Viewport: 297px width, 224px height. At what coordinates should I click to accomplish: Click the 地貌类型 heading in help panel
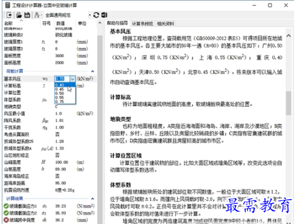click(120, 119)
